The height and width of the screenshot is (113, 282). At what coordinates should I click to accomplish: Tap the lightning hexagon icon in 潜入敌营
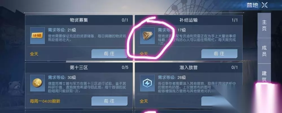pyautogui.click(x=147, y=83)
